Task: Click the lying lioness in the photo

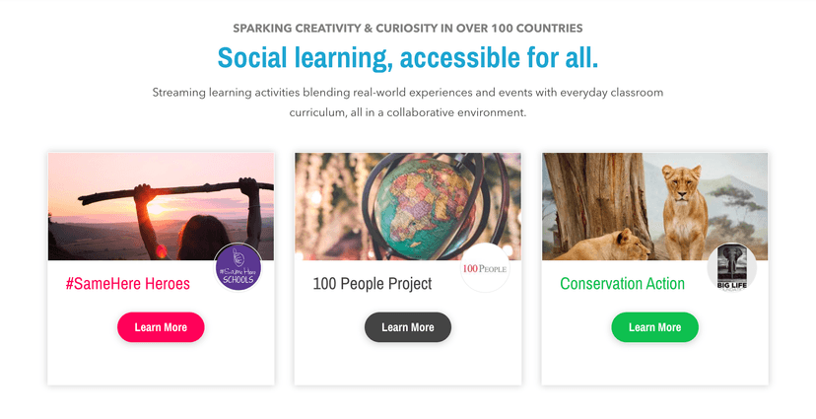Action: pos(602,244)
